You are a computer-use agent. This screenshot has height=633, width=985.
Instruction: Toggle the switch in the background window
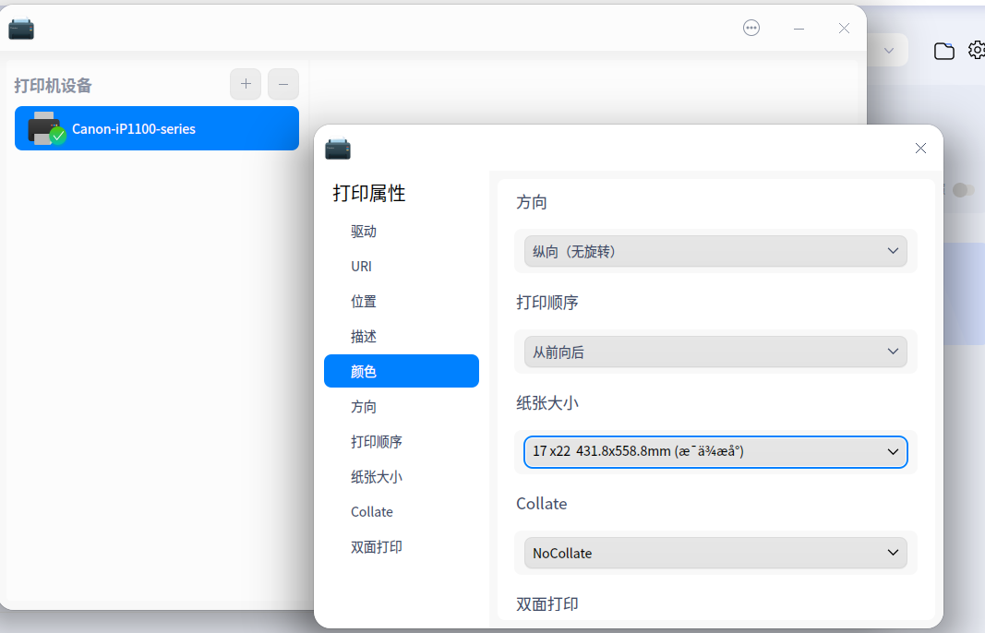[x=963, y=190]
